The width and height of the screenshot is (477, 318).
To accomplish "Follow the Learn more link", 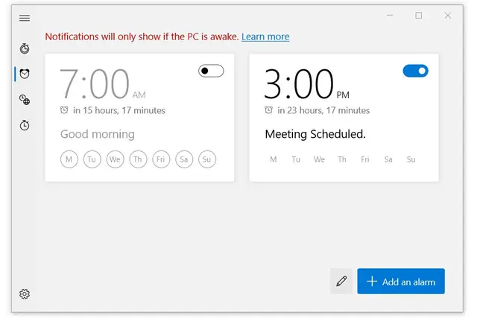I will (265, 36).
